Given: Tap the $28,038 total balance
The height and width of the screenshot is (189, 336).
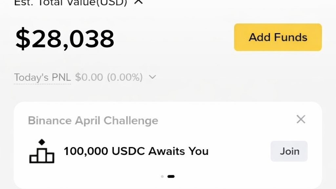Looking at the screenshot, I should click(65, 39).
